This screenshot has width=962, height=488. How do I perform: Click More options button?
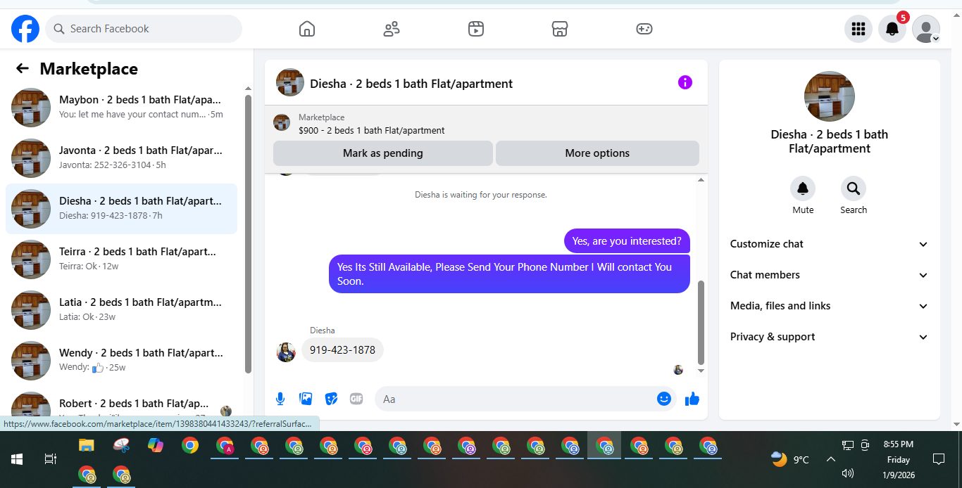pos(597,153)
